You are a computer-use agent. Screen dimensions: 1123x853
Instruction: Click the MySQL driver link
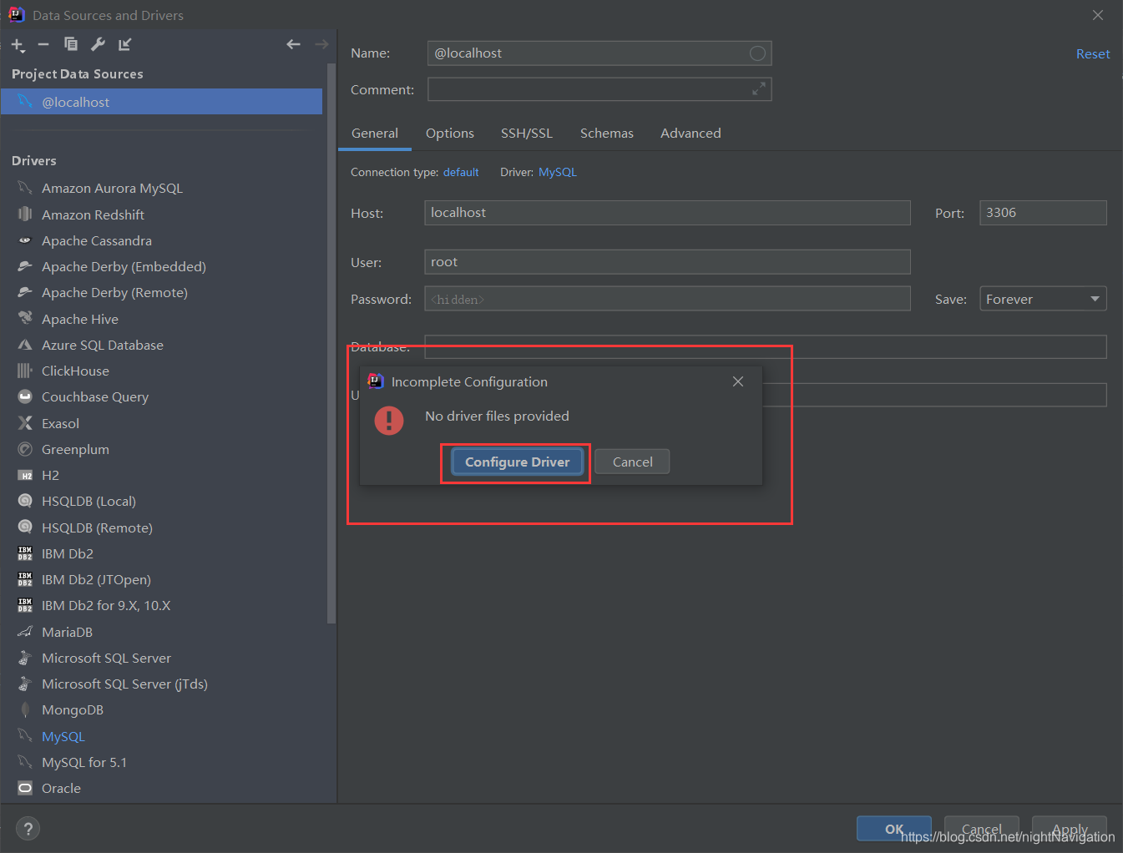[x=558, y=172]
